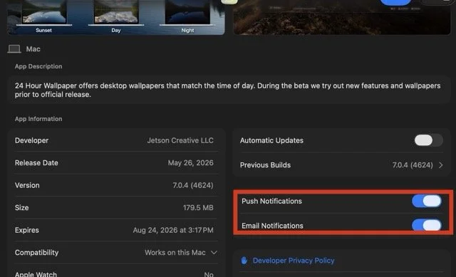Click the release date May 26, 2026
Viewport: 456px width, 277px height.
point(190,163)
